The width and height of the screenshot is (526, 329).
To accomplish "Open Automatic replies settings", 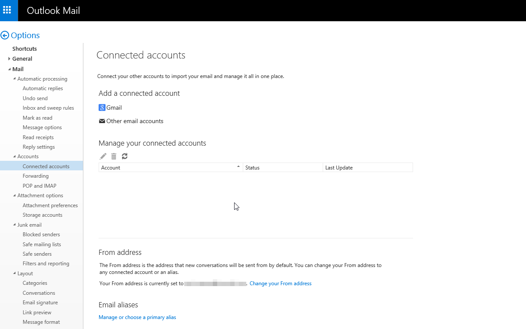I will pos(43,88).
